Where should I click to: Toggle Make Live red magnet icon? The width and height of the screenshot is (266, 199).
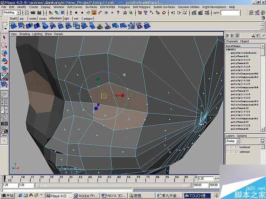click(x=164, y=13)
